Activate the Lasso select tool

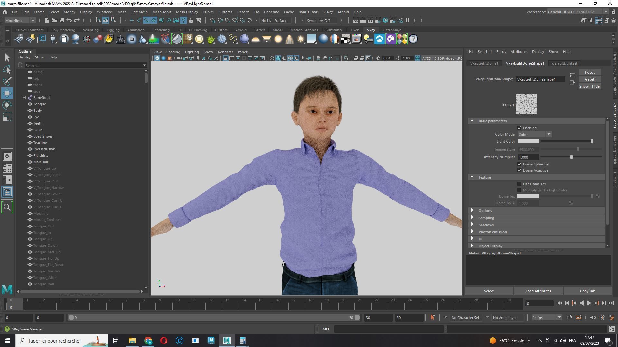click(x=7, y=69)
